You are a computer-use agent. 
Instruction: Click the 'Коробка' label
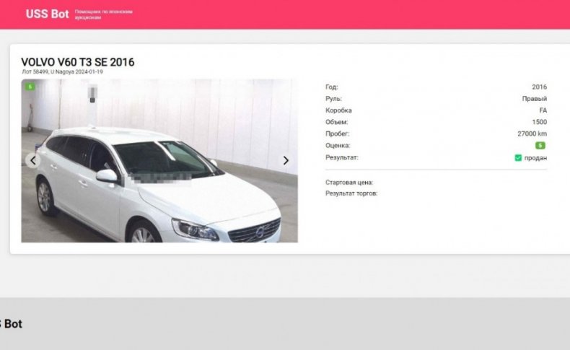coord(338,110)
